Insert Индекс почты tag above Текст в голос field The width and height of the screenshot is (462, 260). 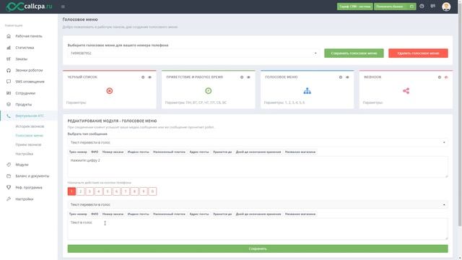pos(138,214)
